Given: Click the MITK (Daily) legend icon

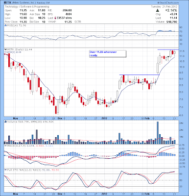Looking at the screenshot, I should [5, 49].
